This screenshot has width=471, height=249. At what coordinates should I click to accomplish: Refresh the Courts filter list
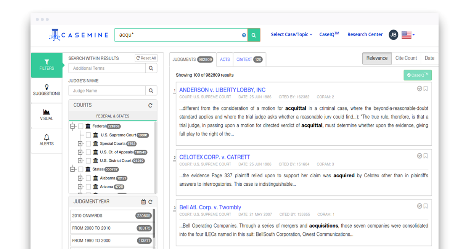point(151,105)
